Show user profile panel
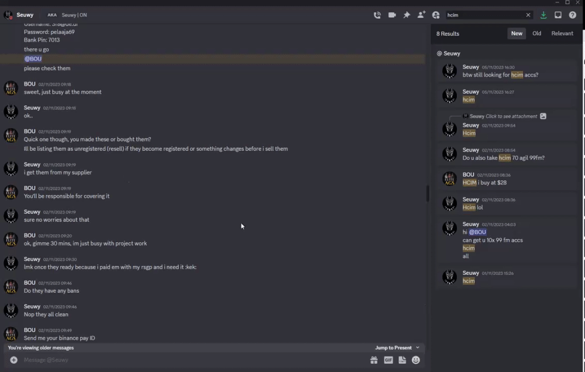 436,15
